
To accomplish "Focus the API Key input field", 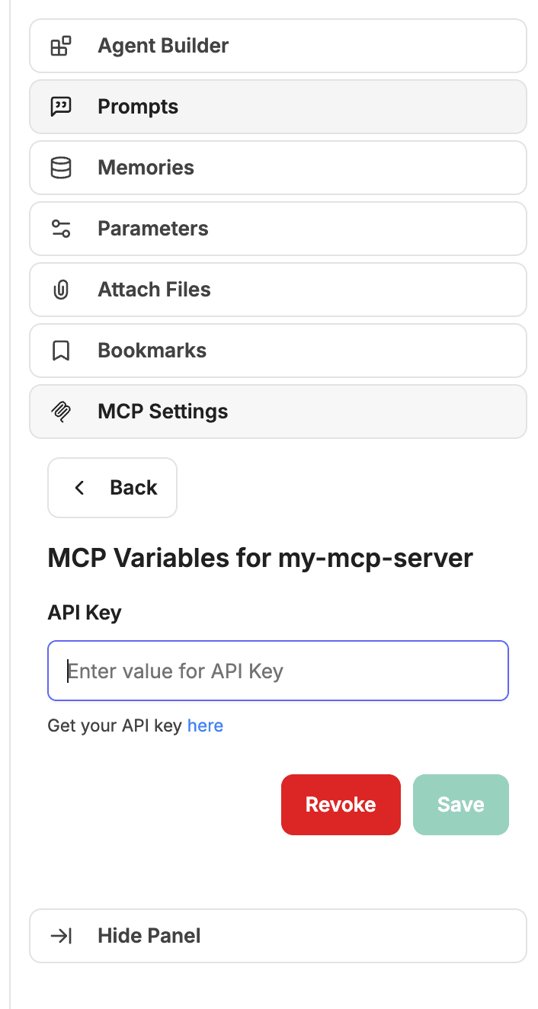I will tap(278, 671).
